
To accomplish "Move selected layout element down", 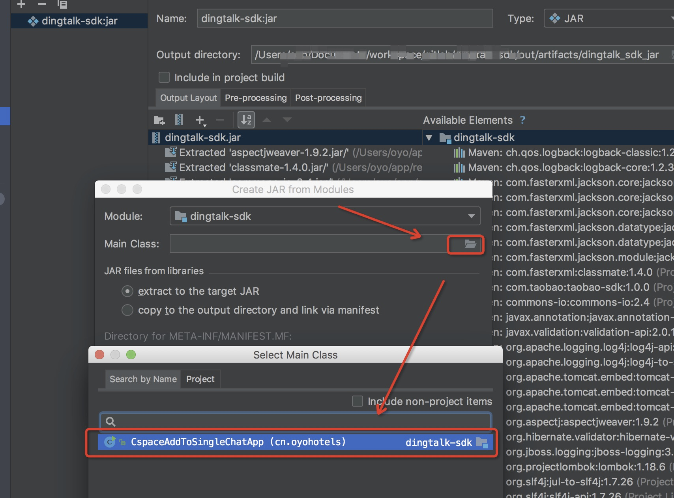I will pos(287,120).
